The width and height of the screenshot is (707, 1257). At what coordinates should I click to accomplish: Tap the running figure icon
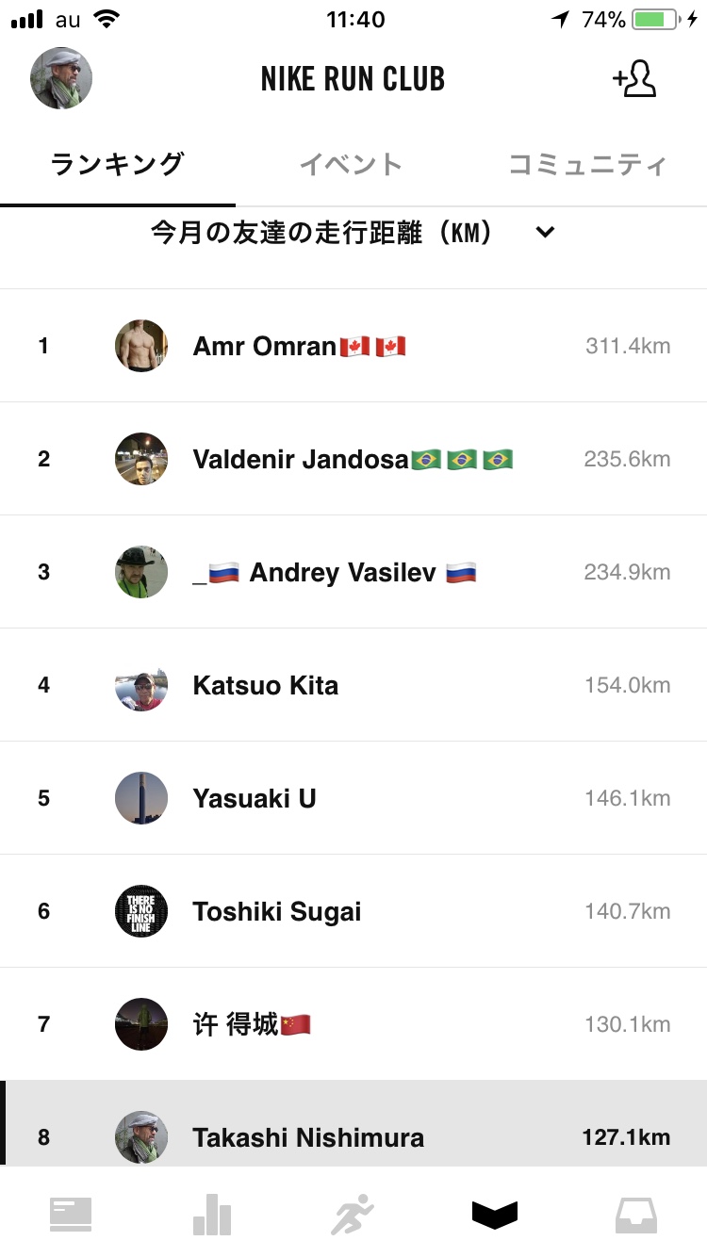coord(353,1214)
